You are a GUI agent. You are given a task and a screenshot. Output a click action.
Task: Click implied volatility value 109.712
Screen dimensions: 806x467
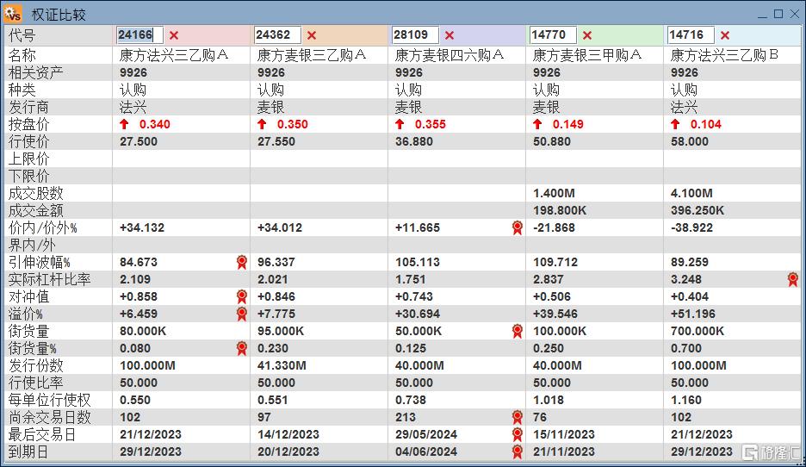(555, 262)
